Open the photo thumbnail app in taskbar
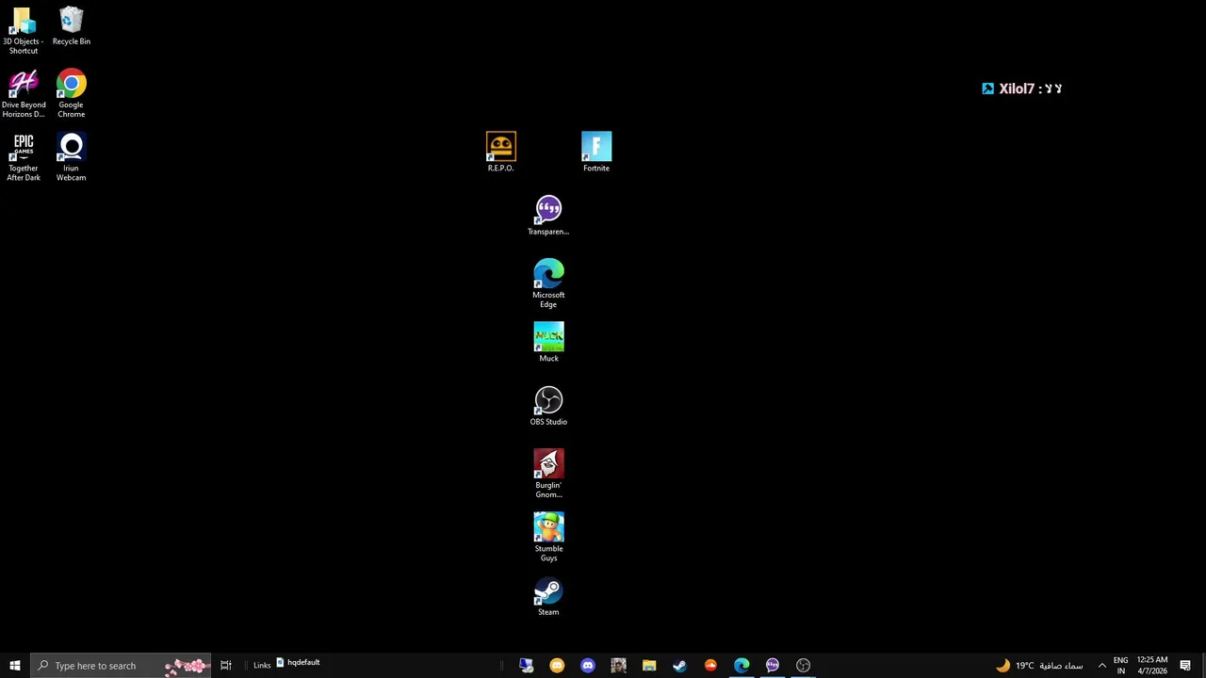The width and height of the screenshot is (1206, 678). pos(618,666)
